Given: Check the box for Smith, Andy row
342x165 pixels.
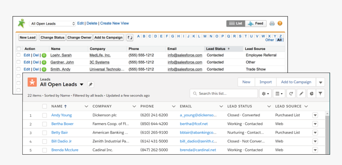Looking at the screenshot, I should tap(19, 69).
